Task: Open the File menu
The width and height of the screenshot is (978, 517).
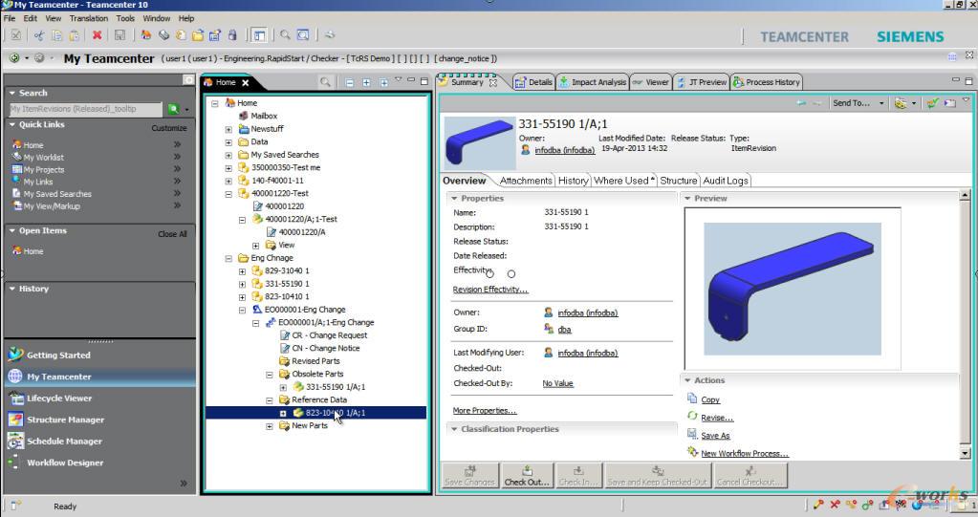Action: click(x=10, y=18)
